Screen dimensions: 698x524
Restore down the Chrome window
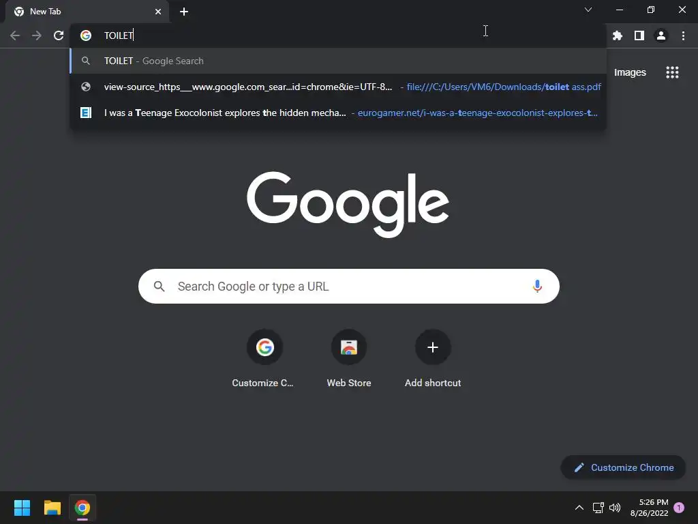(x=651, y=10)
